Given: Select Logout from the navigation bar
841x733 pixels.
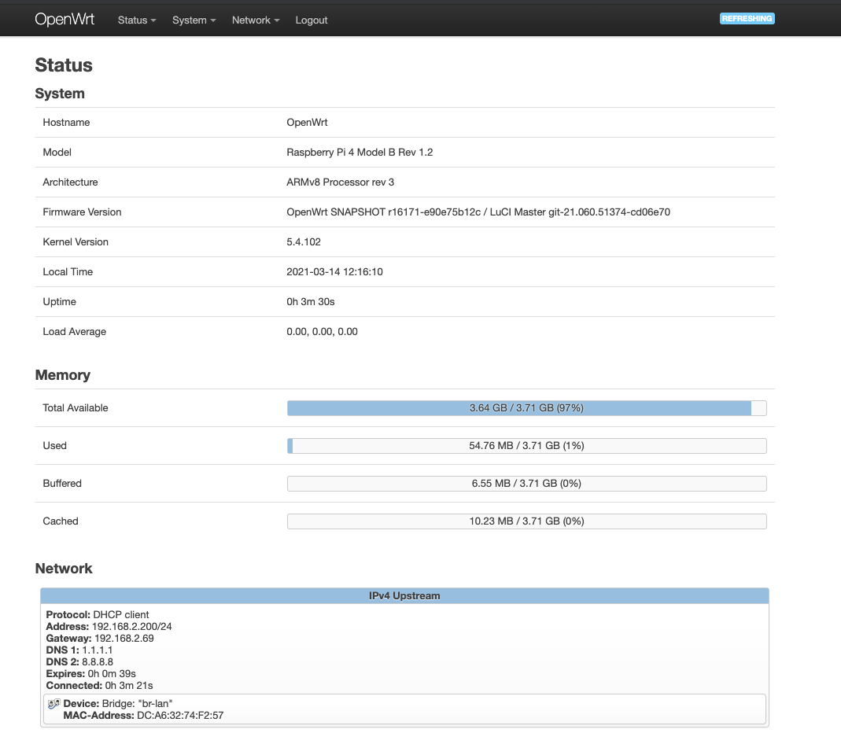Looking at the screenshot, I should [x=311, y=20].
